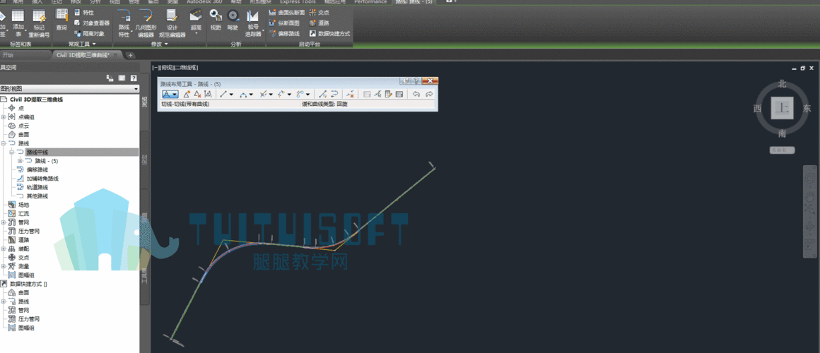Expand the 点编组 tree node
This screenshot has width=820, height=353.
(x=4, y=116)
